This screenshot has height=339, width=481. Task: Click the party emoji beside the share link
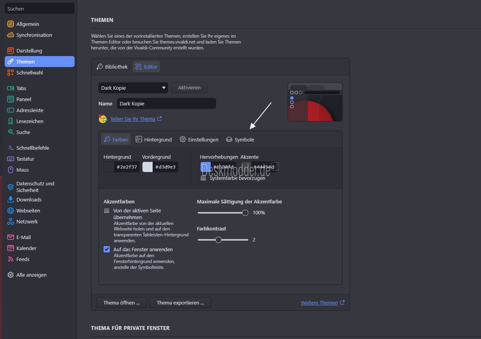click(102, 119)
